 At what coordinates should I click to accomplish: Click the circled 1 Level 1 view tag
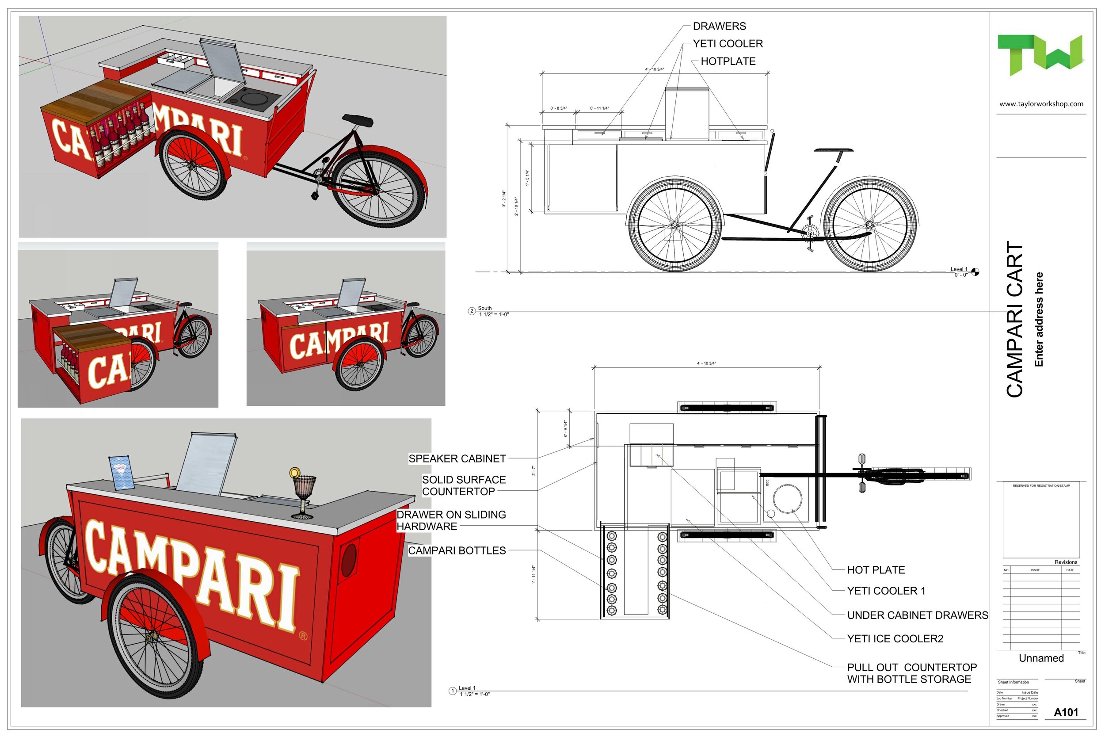pyautogui.click(x=453, y=691)
